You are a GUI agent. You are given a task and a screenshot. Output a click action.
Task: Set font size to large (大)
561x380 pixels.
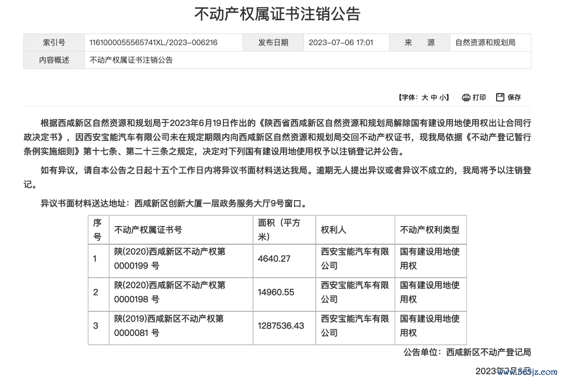(x=425, y=97)
